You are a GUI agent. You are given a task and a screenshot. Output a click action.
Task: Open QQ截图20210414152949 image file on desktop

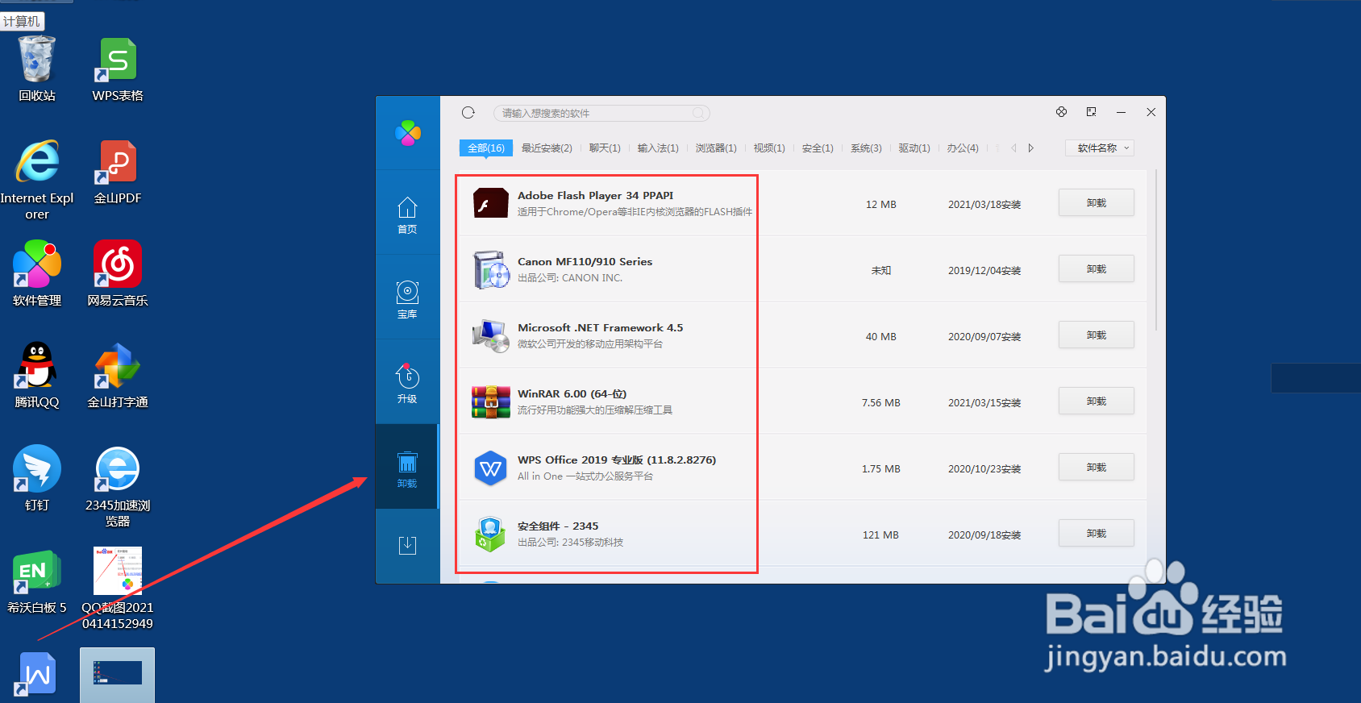tap(118, 589)
